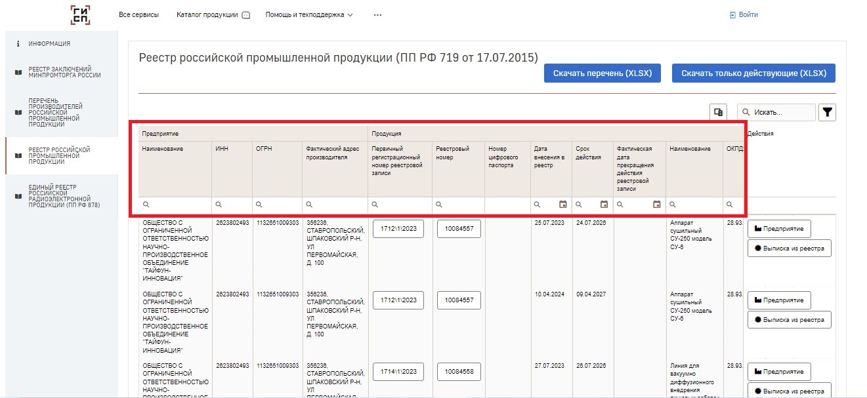Screen dimensions: 867x398
Task: Open the column chooser icon beside the search box
Action: [719, 112]
